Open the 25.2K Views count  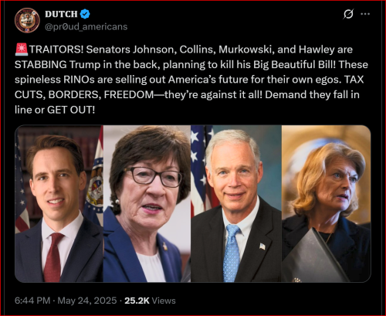click(150, 301)
